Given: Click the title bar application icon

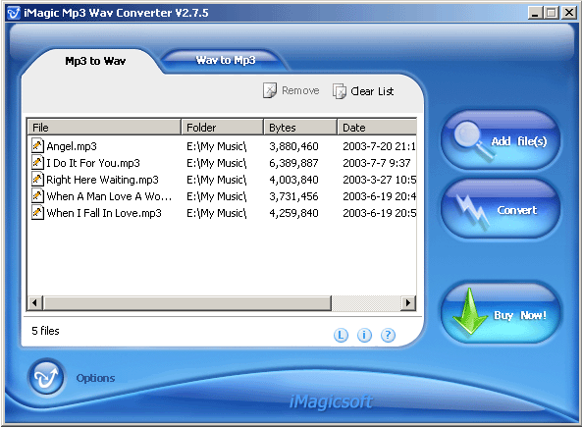Looking at the screenshot, I should click(x=14, y=13).
